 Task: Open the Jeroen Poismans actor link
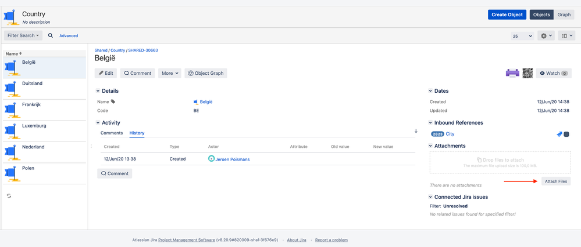point(232,159)
